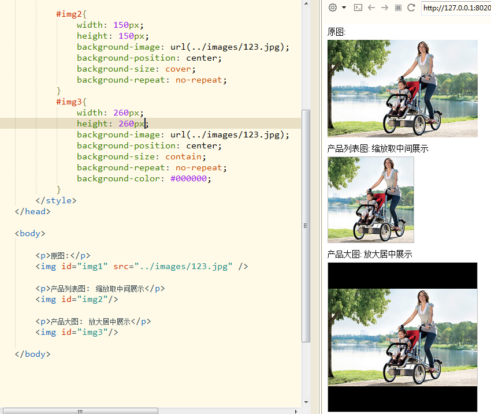Focus the http://127.0.0.1:8020 address field
The image size is (491, 414).
(456, 8)
